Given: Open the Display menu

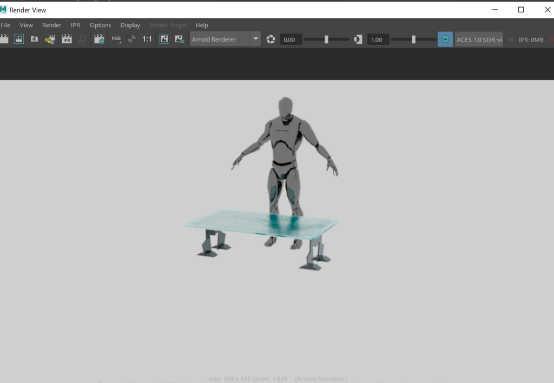Looking at the screenshot, I should [130, 25].
